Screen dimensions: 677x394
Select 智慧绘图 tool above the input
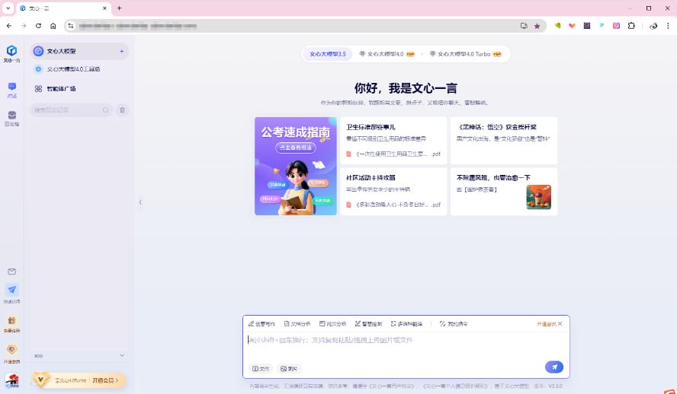click(368, 324)
